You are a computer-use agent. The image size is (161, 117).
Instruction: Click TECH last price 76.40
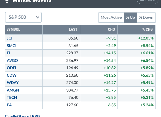tap(73, 97)
